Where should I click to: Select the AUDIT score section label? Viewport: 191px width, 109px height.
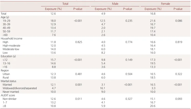8,95
